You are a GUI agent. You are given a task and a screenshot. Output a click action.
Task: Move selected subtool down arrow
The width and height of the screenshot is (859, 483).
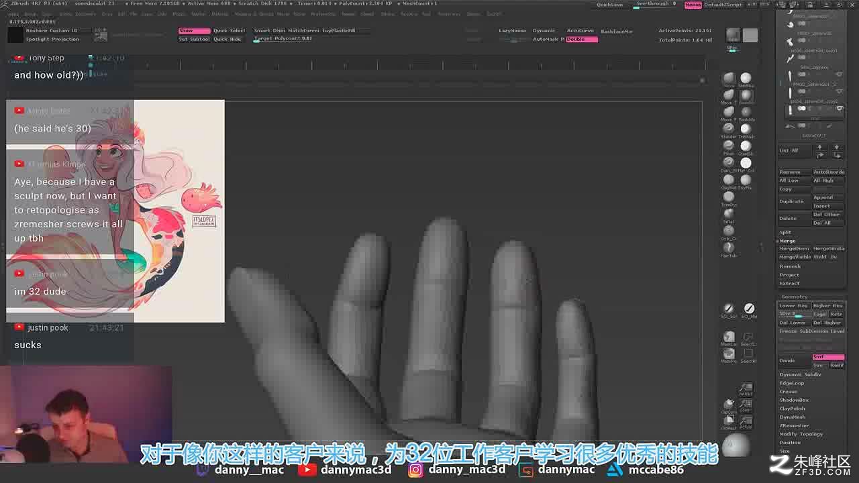point(836,147)
